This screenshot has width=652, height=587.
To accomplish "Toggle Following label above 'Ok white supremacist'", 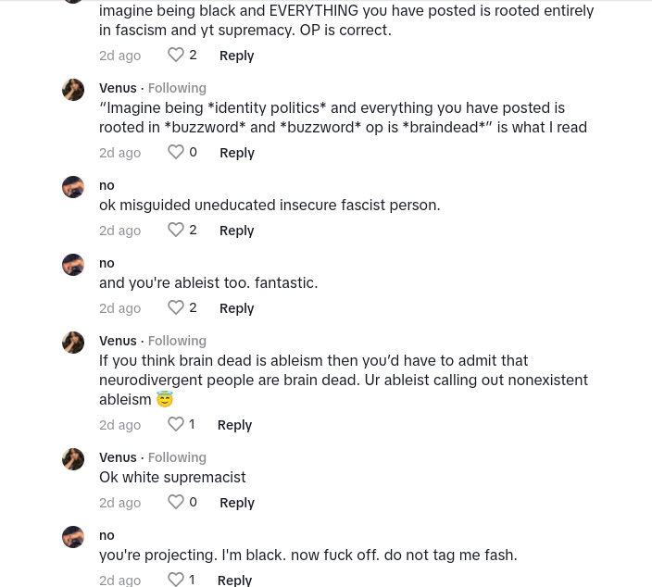I will (177, 457).
